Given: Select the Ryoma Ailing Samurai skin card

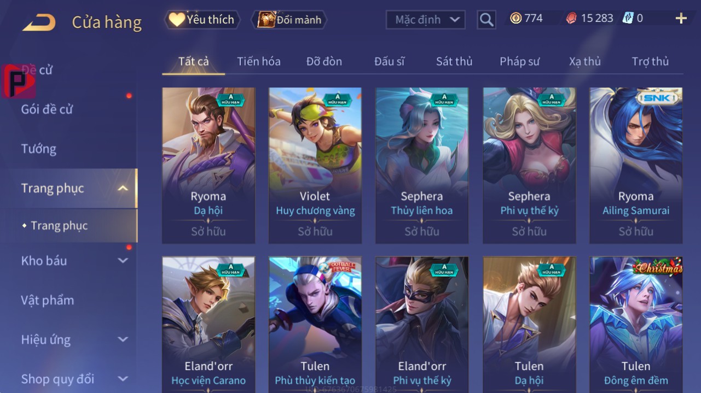Looking at the screenshot, I should [636, 166].
